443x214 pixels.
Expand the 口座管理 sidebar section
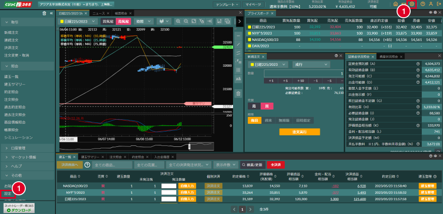[x=27, y=148]
